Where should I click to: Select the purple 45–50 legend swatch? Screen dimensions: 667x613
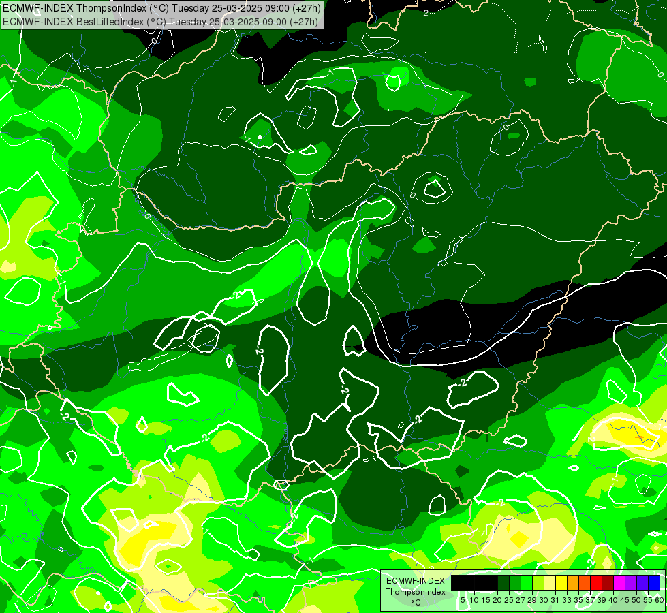pyautogui.click(x=631, y=582)
